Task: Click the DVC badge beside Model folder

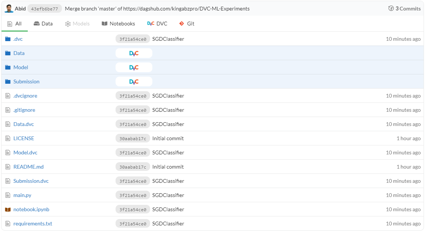Action: click(134, 68)
